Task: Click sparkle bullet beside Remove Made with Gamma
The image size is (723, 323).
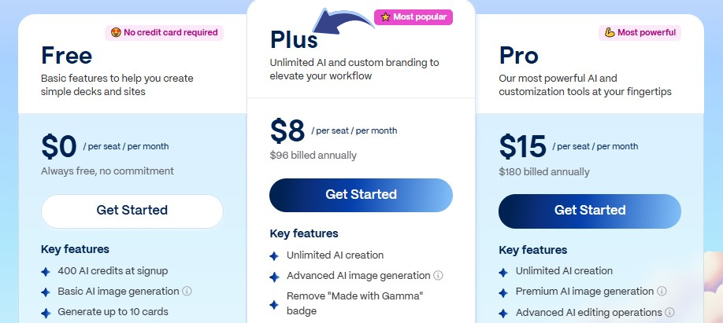Action: [x=274, y=304]
